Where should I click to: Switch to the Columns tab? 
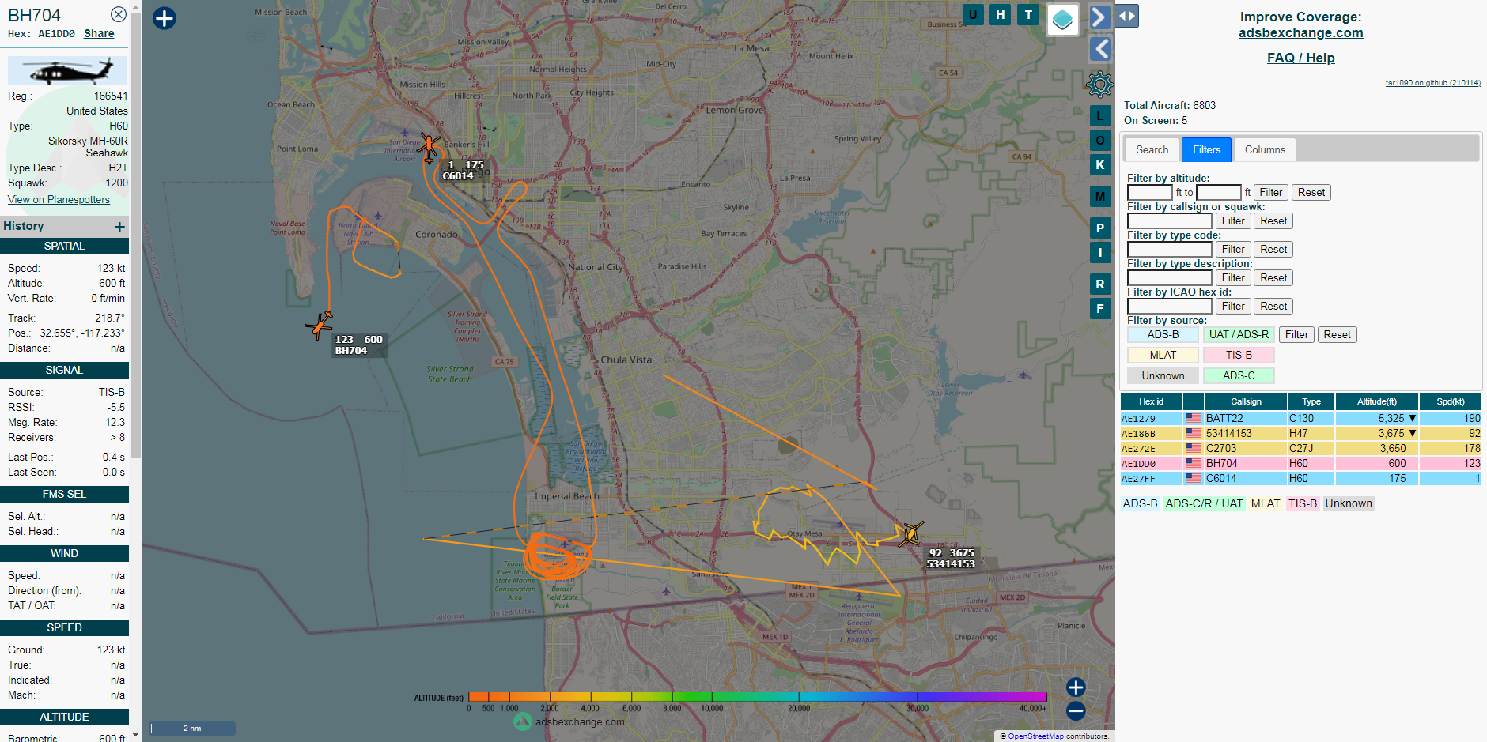[x=1265, y=149]
